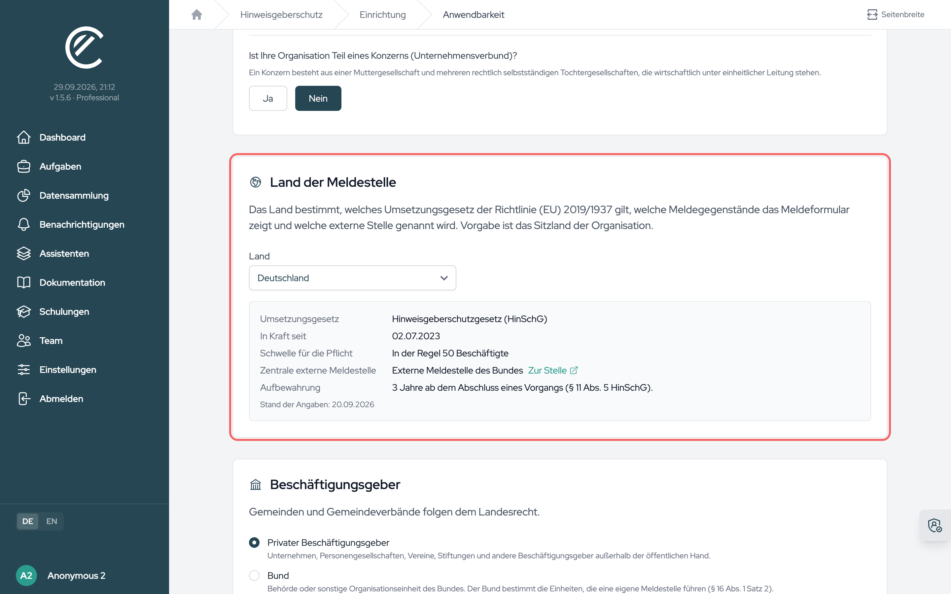Click the Beschäftigungsgeber heading
Screen dimensions: 951x594
pos(335,484)
